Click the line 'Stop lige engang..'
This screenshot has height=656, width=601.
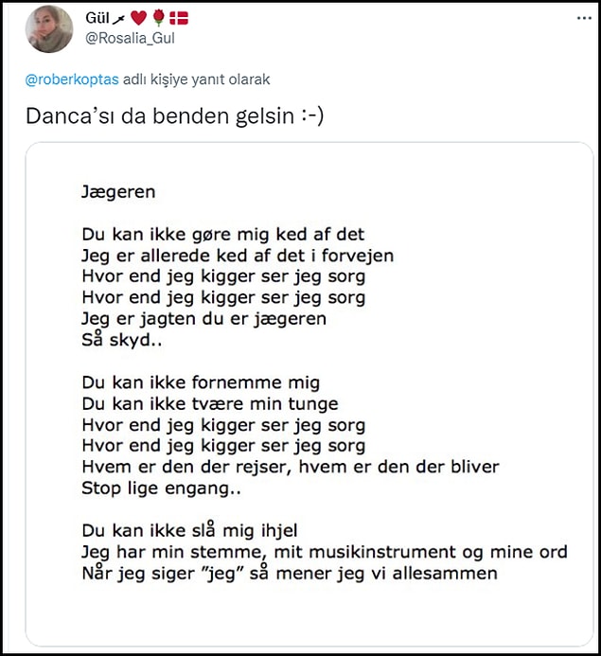coord(162,488)
